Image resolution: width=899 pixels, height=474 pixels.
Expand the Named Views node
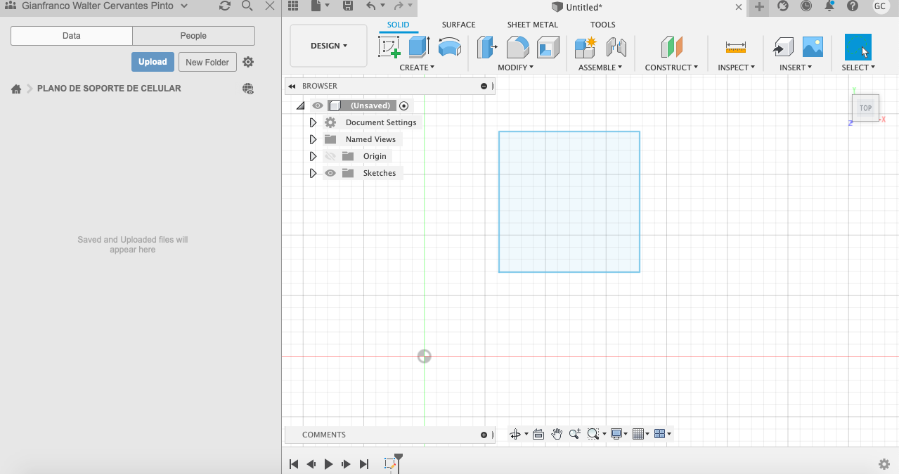(313, 139)
